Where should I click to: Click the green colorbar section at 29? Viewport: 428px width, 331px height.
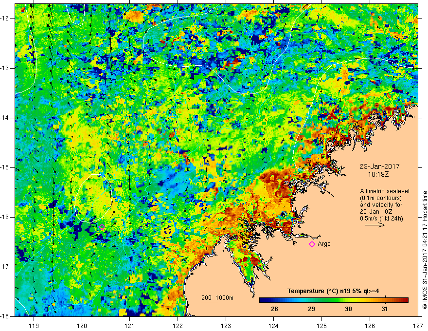pos(311,300)
